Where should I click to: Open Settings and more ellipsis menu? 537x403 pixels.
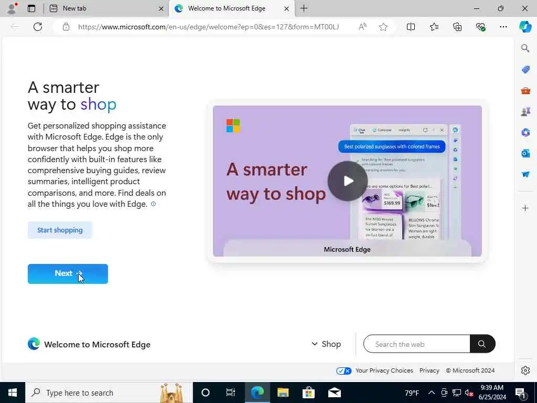click(503, 27)
